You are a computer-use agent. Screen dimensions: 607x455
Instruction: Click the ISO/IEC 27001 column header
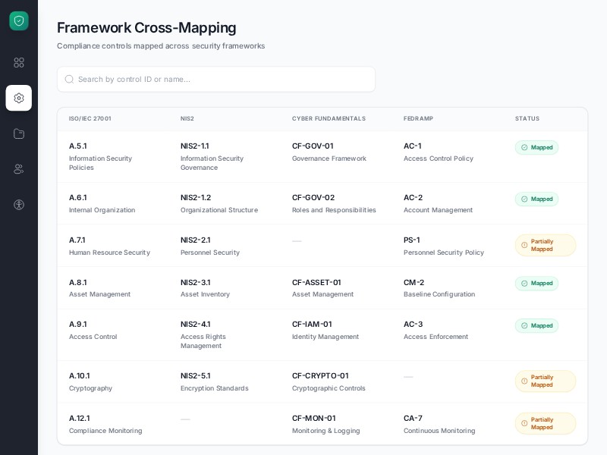click(89, 118)
